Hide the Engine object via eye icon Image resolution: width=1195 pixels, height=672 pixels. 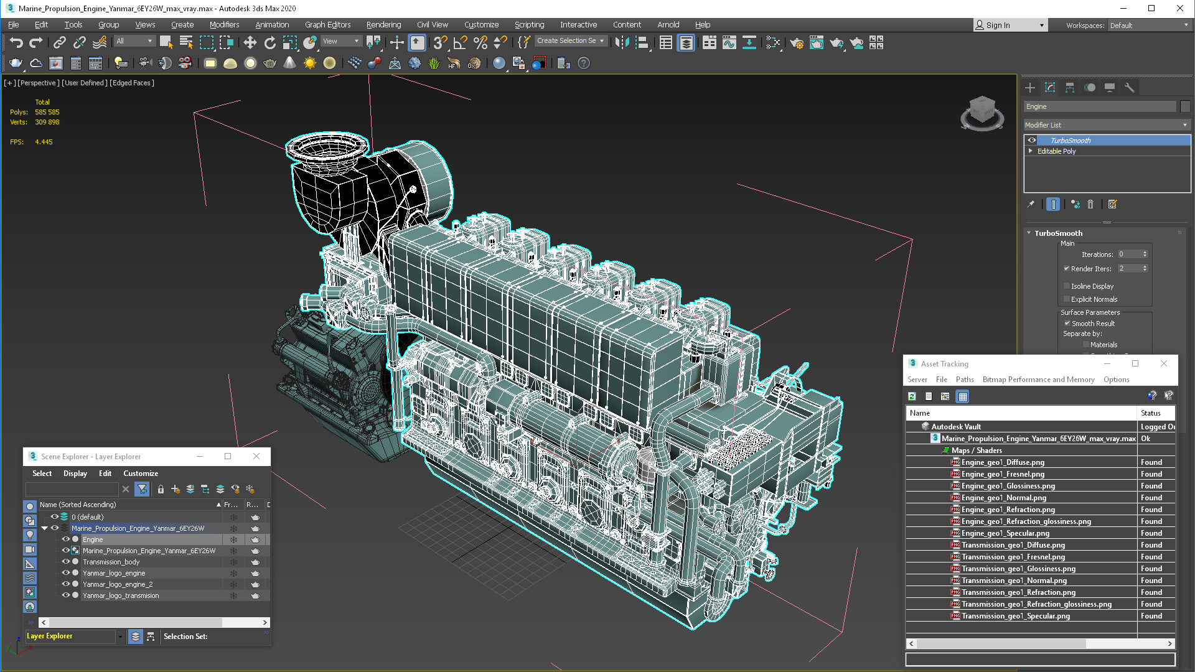65,539
